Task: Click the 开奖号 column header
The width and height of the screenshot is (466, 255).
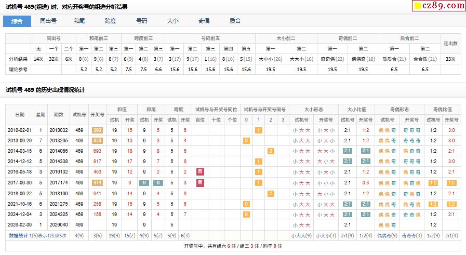Action: click(97, 114)
